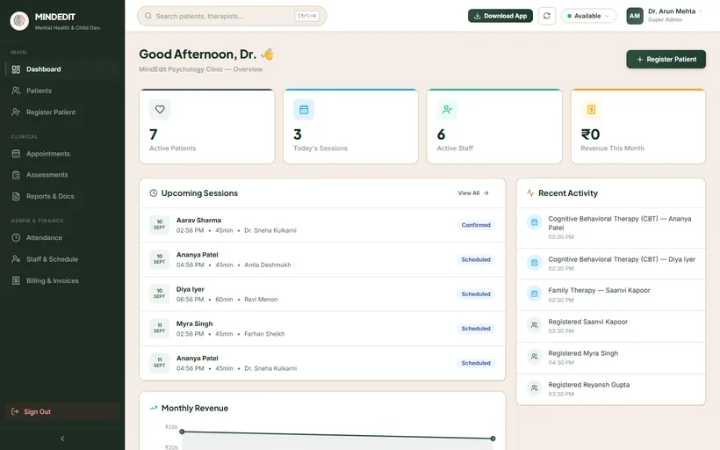The image size is (720, 450).
Task: Click the person icon on the Active Staff card
Action: [x=447, y=109]
